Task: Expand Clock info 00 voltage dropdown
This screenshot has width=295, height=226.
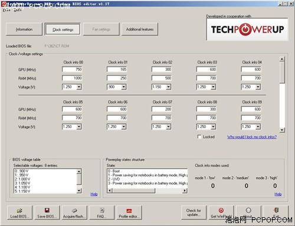Action: (79, 87)
